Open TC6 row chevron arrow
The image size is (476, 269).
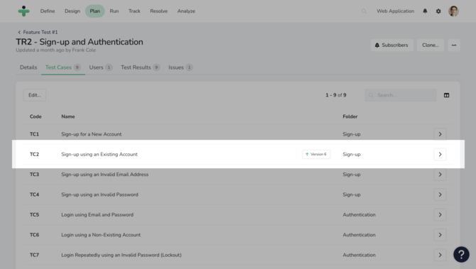(440, 235)
